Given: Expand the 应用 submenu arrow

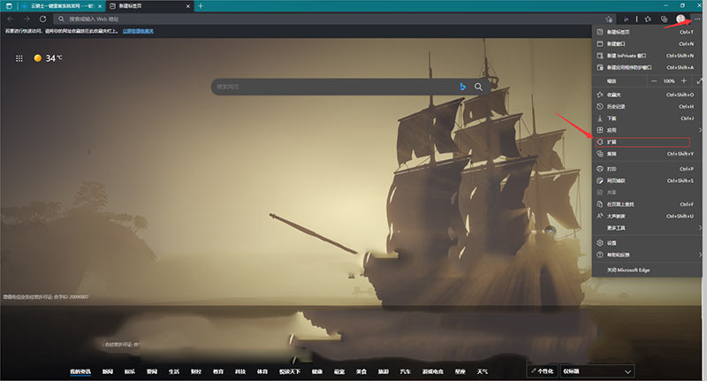Looking at the screenshot, I should pyautogui.click(x=700, y=130).
